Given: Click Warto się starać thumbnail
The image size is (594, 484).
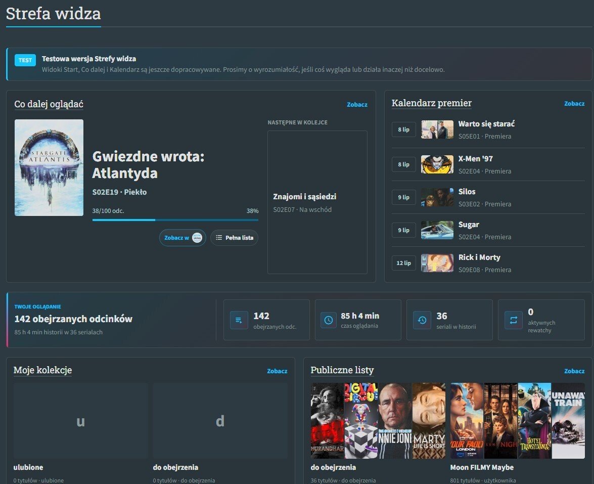Looking at the screenshot, I should point(437,129).
